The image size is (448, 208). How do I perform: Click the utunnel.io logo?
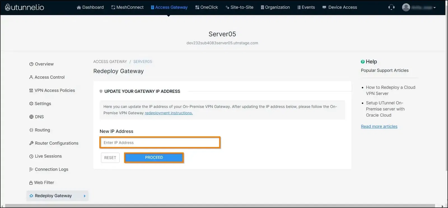click(24, 7)
